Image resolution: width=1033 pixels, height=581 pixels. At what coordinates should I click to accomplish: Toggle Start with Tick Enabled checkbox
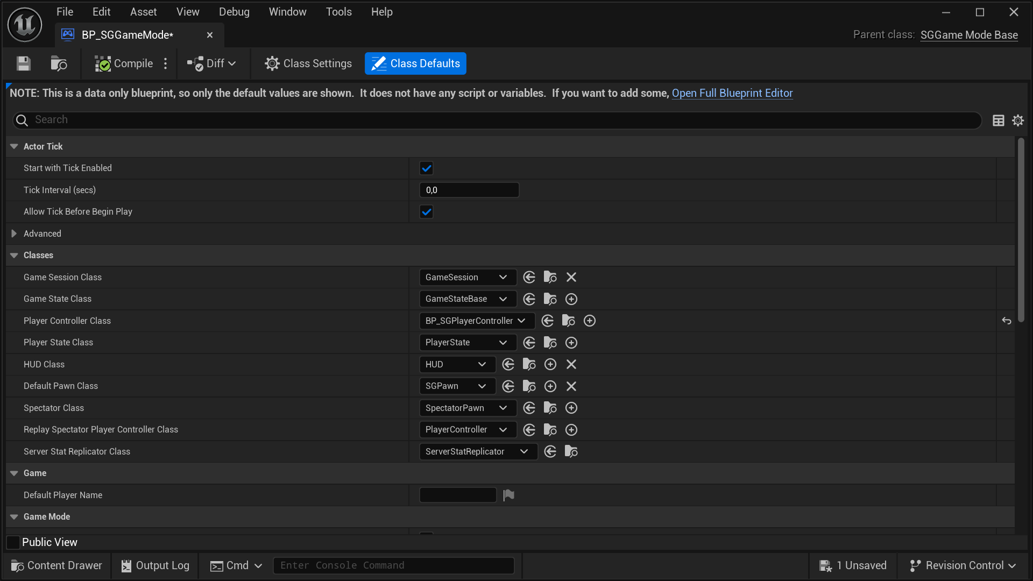click(x=426, y=168)
